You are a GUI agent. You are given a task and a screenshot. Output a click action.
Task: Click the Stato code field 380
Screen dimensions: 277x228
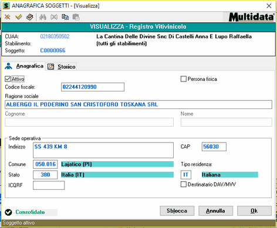(45, 175)
